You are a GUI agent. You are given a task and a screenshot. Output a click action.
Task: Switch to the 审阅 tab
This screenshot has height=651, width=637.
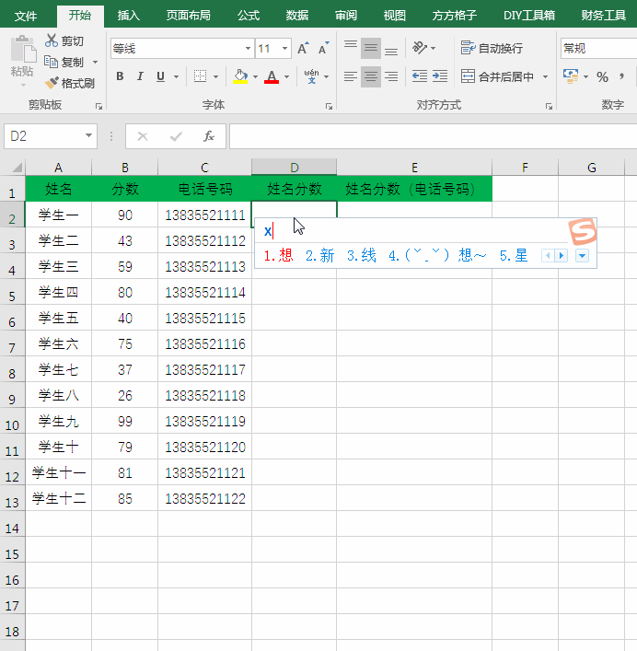(346, 16)
